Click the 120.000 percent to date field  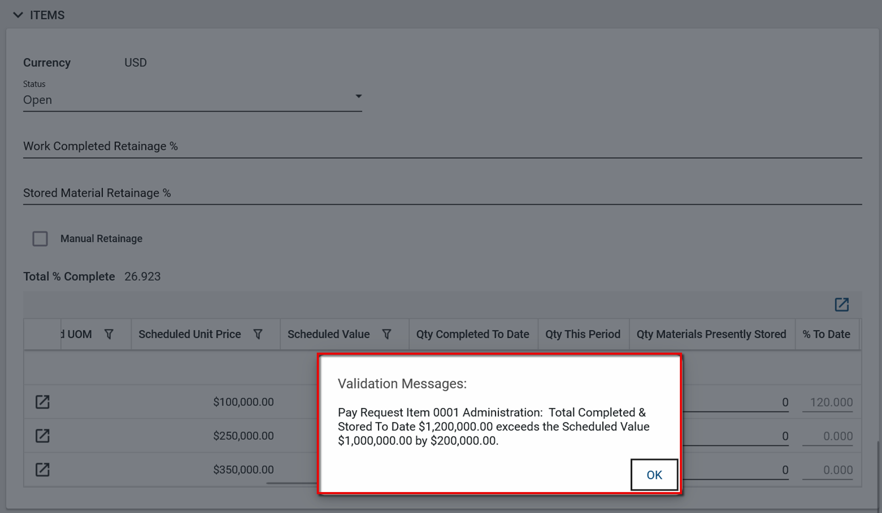tap(828, 402)
